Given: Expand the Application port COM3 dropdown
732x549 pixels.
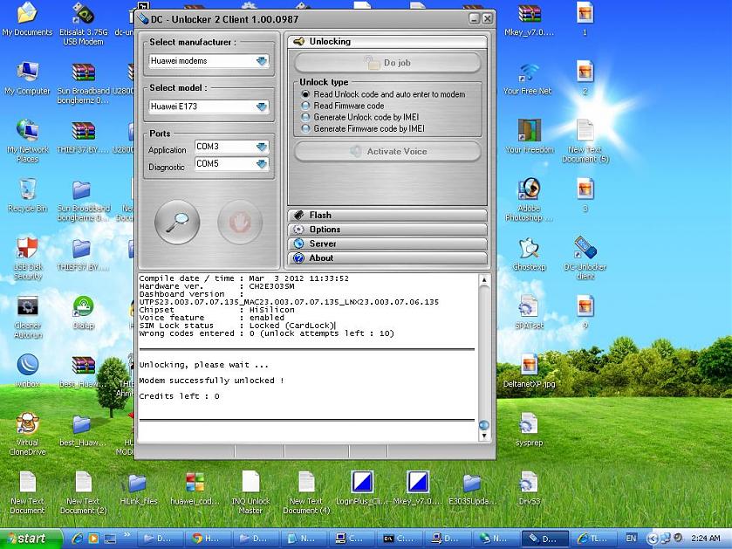Looking at the screenshot, I should (261, 147).
